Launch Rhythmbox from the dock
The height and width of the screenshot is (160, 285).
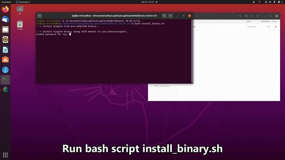pos(5,40)
